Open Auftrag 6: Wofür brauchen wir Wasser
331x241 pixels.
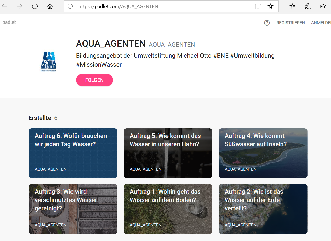tap(73, 153)
